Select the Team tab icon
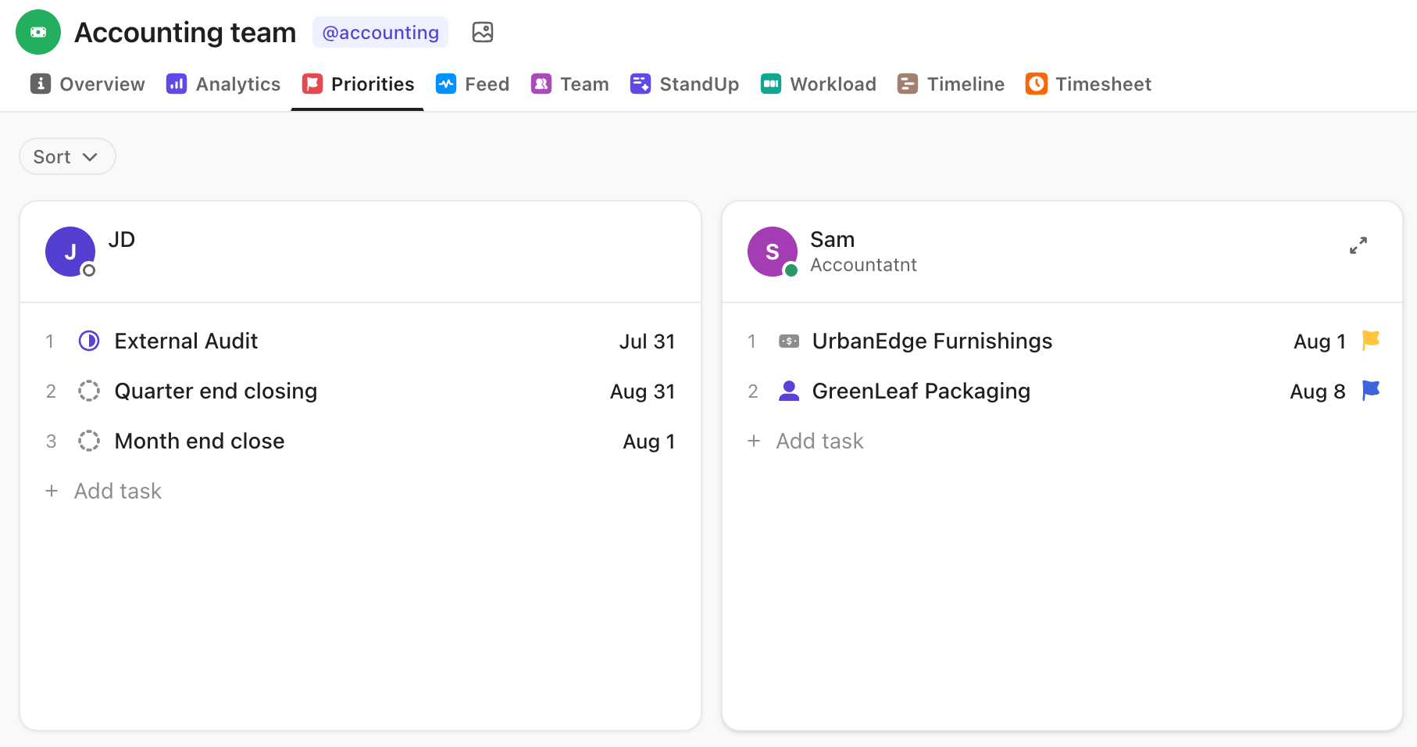Viewport: 1417px width, 747px height. (x=541, y=84)
